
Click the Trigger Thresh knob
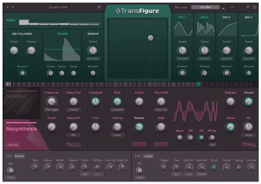point(51,73)
